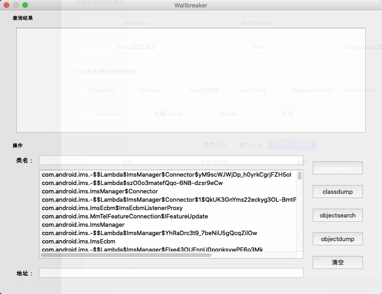Select the Connector$yM9scWJWjDp_h0yrkCgrjFZH5oI row
Image resolution: width=382 pixels, height=294 pixels.
[x=169, y=175]
